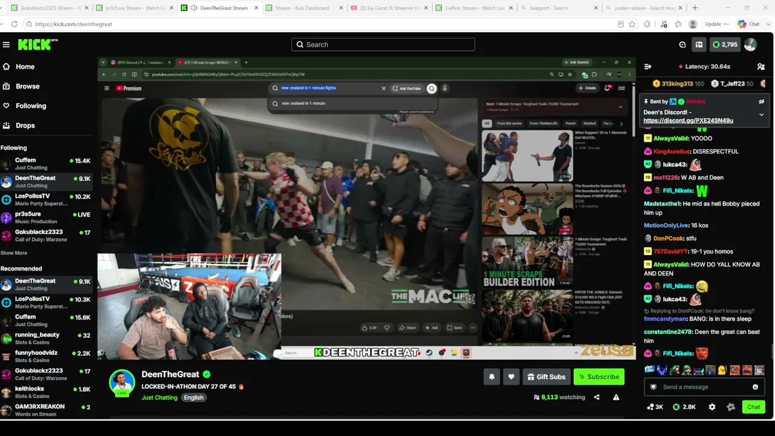Subscribe to DeenTheGreat
The image size is (775, 436).
tap(599, 377)
